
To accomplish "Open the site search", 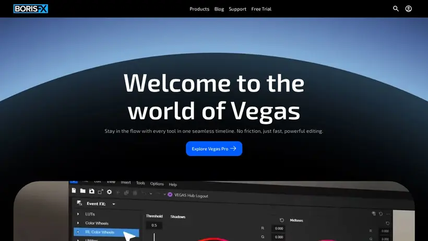I will pyautogui.click(x=396, y=9).
